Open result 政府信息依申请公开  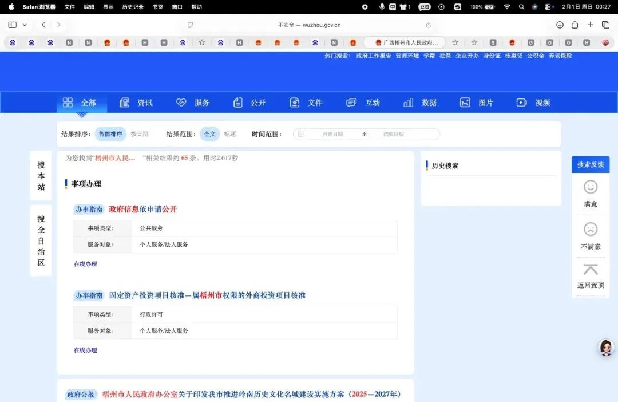point(142,209)
